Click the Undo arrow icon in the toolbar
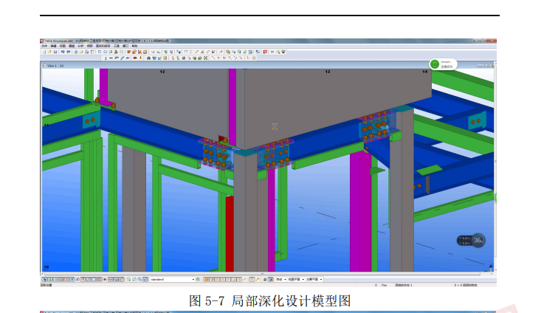Screen dimensions: 558x313 [x=62, y=52]
